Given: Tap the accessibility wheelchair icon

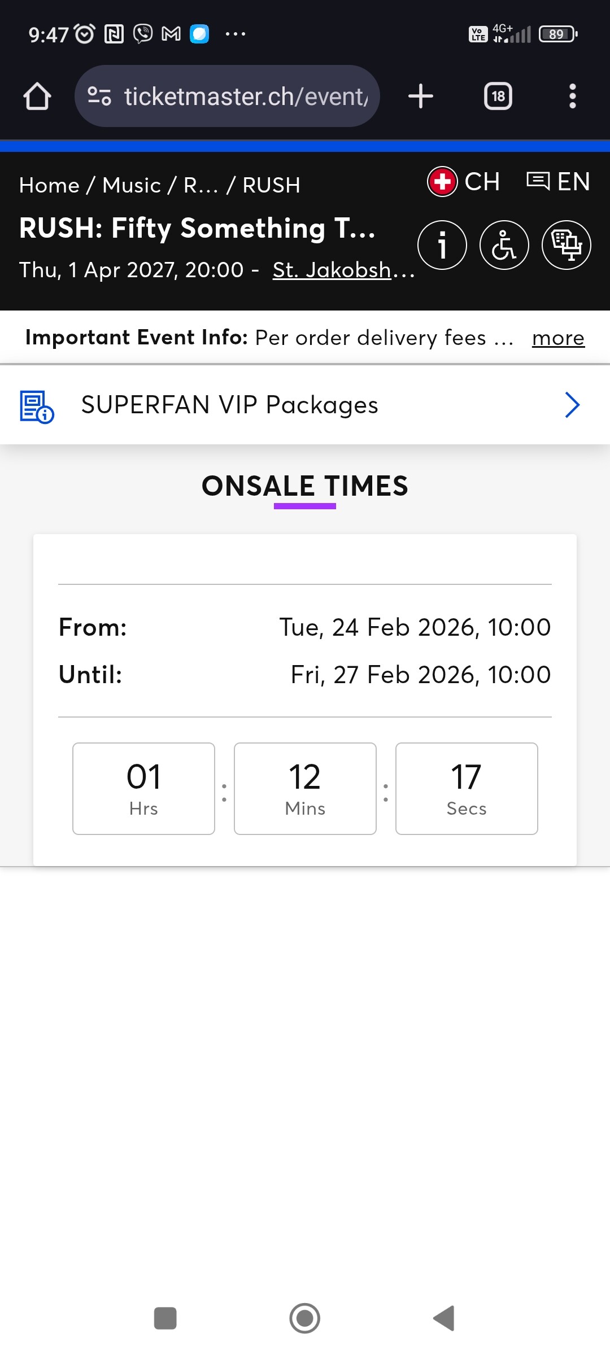Looking at the screenshot, I should 504,245.
